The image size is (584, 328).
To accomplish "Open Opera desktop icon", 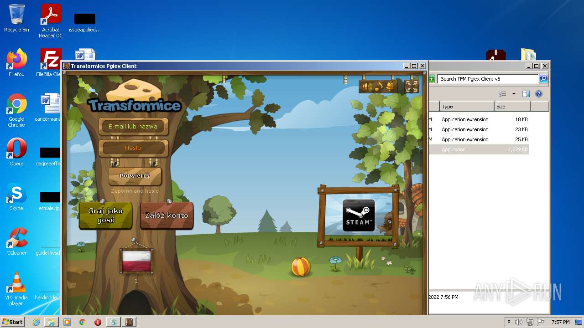I will [x=16, y=152].
